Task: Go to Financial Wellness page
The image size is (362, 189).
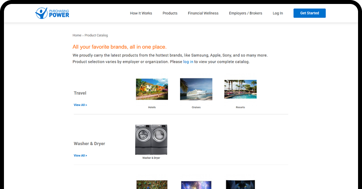Action: [203, 13]
